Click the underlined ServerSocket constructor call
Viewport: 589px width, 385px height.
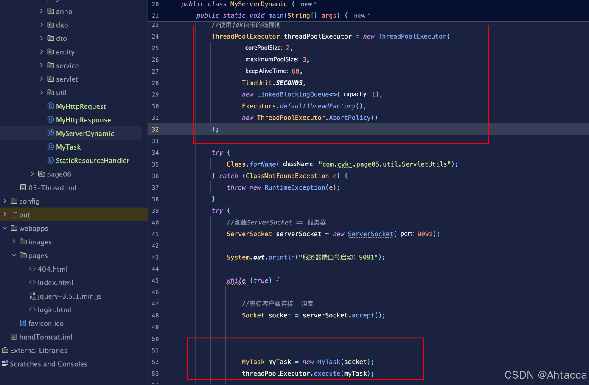tap(370, 234)
